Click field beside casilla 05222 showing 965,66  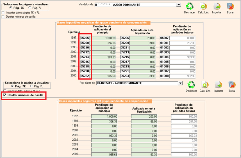coord(103,76)
